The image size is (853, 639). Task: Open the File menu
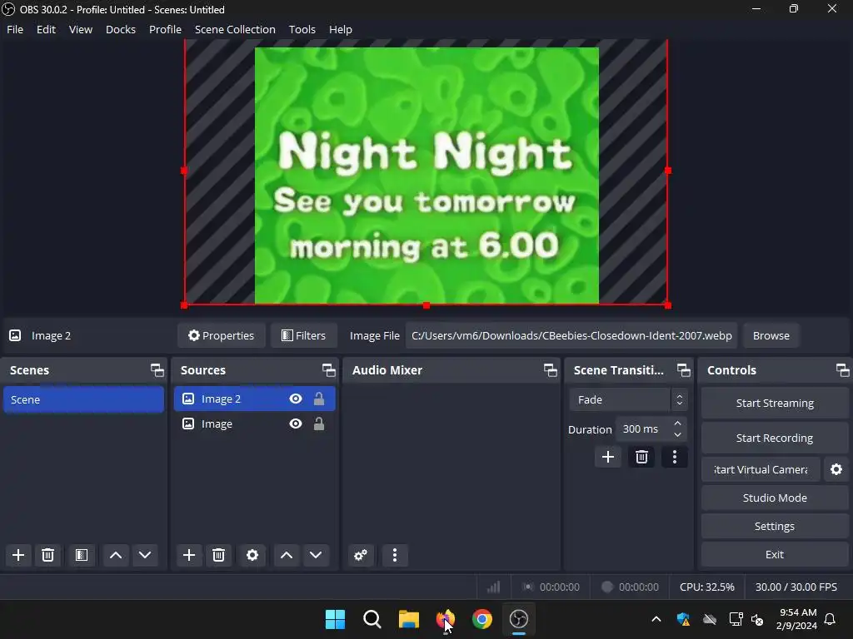point(15,29)
